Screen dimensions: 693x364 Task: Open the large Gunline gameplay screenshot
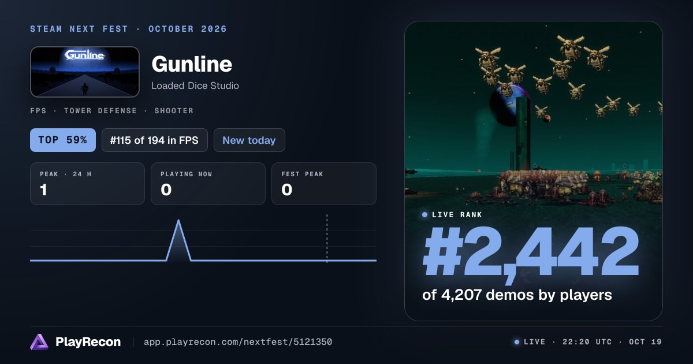(534, 171)
